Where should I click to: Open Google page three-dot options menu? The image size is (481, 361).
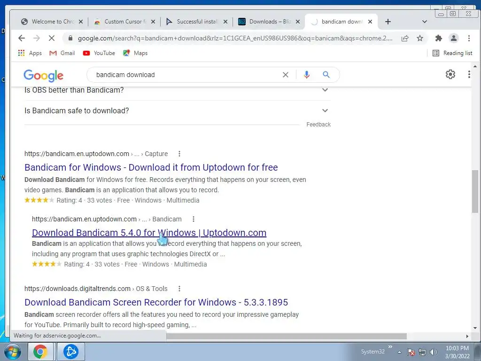(x=469, y=74)
